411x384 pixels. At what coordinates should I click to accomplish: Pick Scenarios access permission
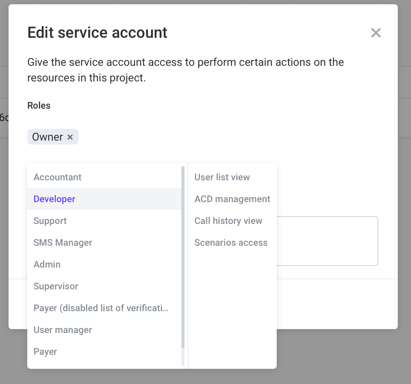[231, 243]
